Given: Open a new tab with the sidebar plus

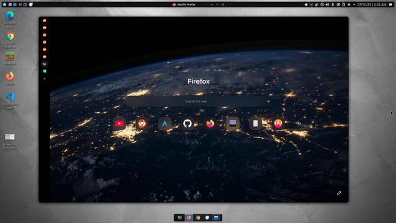Looking at the screenshot, I should coord(45,79).
